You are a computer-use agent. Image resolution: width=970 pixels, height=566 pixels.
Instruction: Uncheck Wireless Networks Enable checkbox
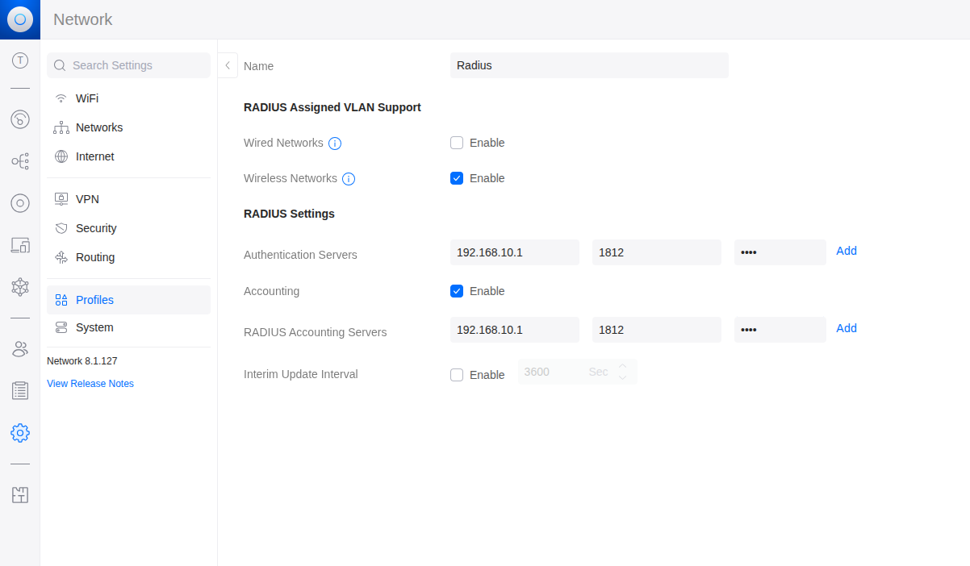click(x=457, y=178)
